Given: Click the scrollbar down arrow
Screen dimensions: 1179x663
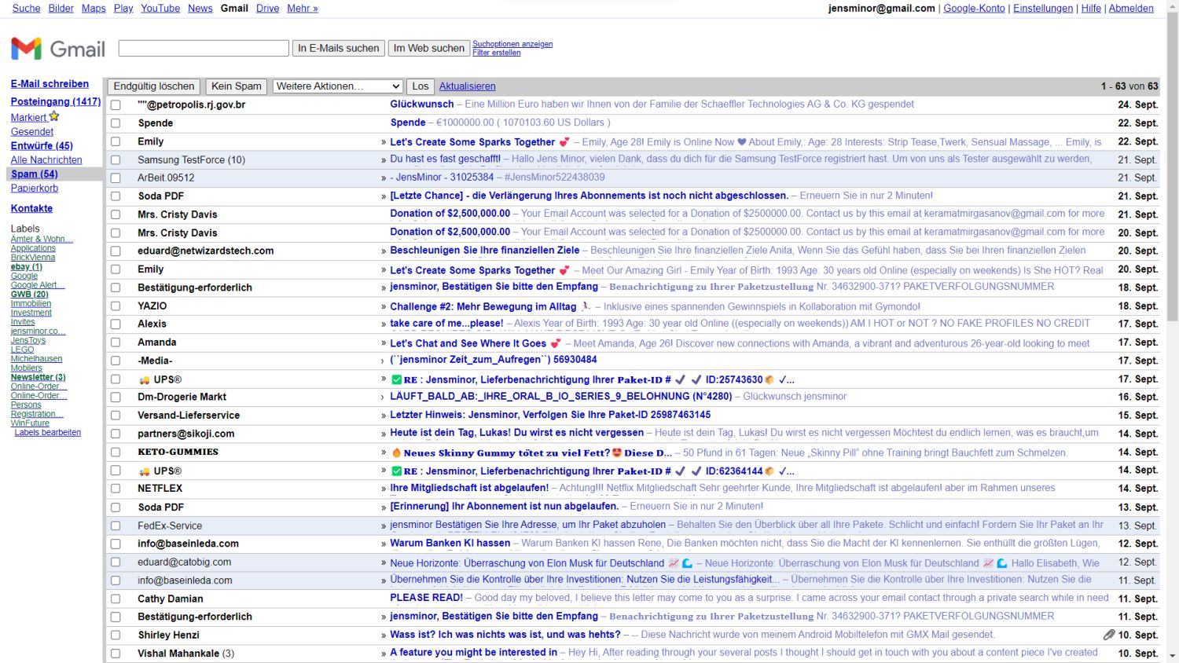Looking at the screenshot, I should [1172, 656].
